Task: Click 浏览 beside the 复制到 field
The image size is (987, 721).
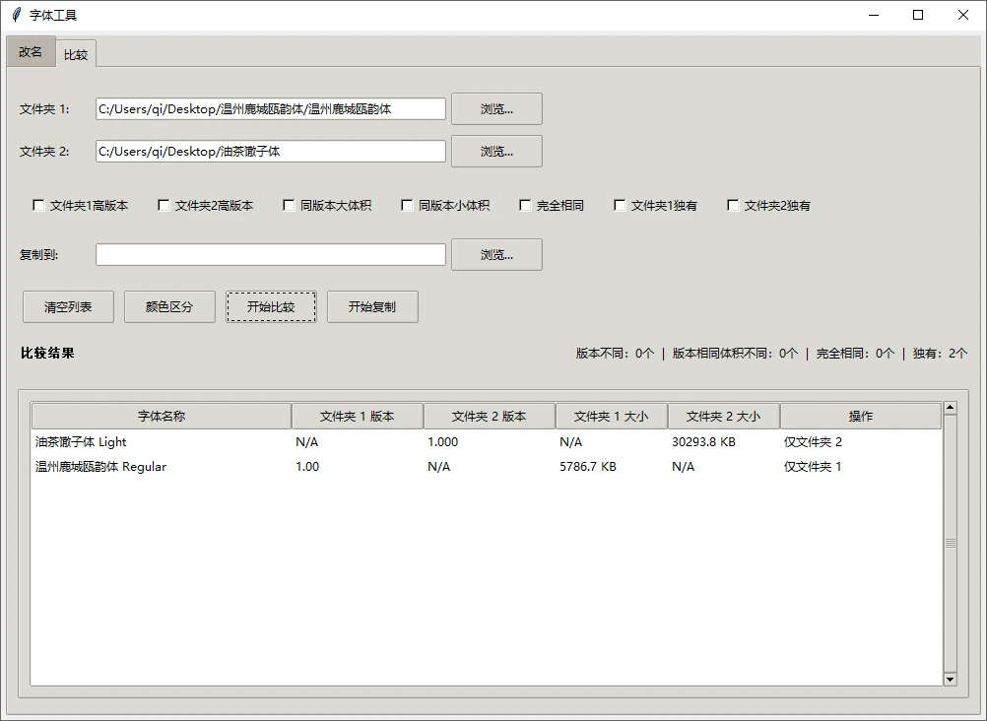Action: 496,254
